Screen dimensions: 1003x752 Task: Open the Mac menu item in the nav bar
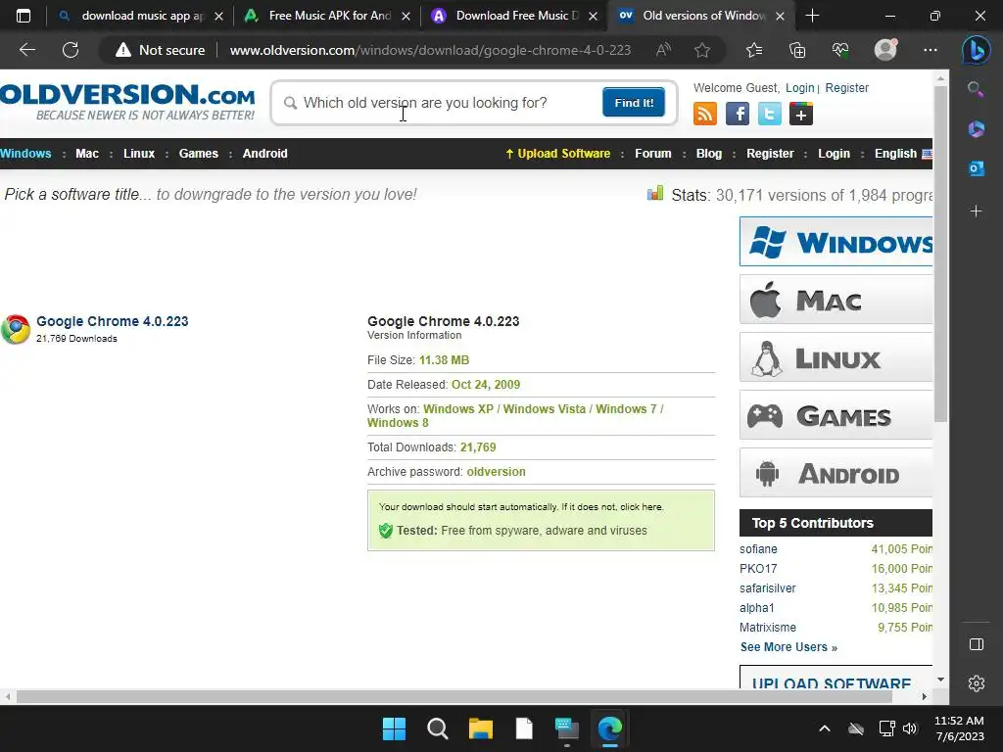(87, 154)
